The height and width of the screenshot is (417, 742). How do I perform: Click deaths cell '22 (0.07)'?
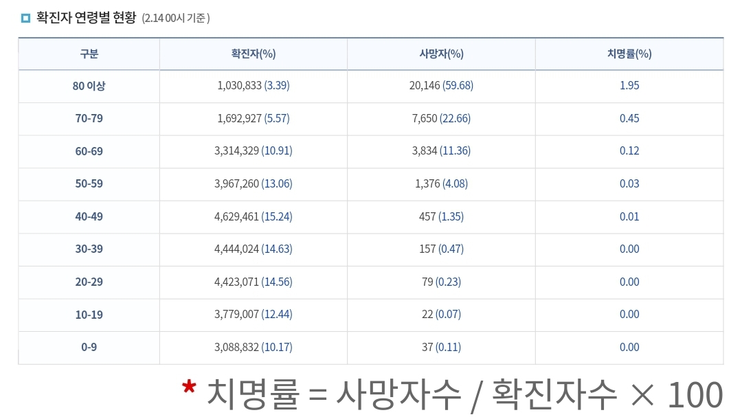tap(441, 314)
